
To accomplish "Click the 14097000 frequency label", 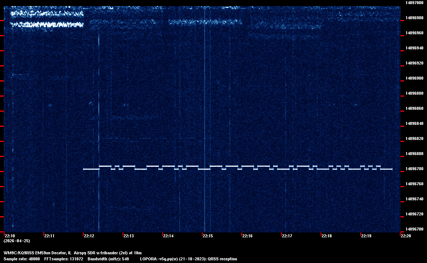I will [x=414, y=3].
